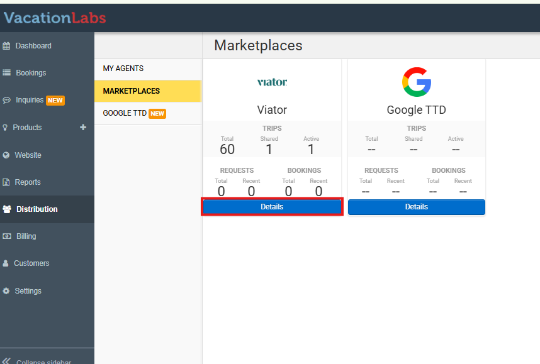Click the Inquiries speech bubble icon
The width and height of the screenshot is (540, 364).
coord(6,100)
